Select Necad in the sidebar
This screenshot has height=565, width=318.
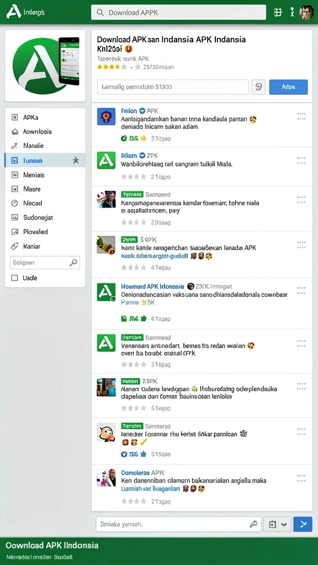(x=45, y=203)
